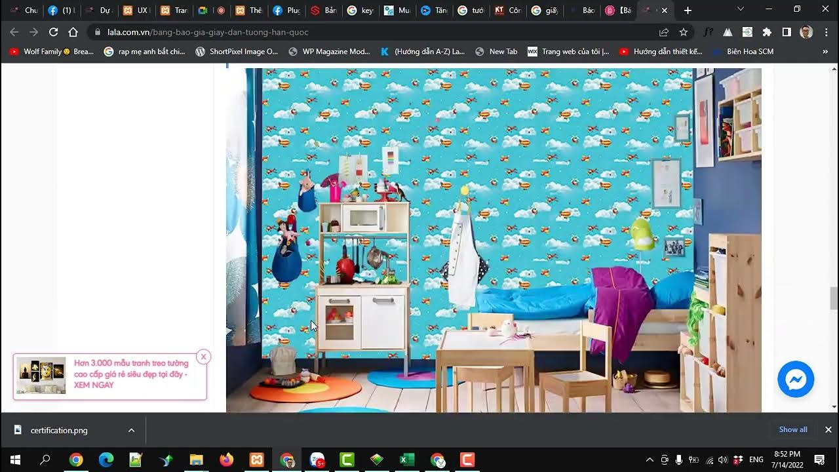This screenshot has height=472, width=839.
Task: Open the Windows notification center
Action: tap(819, 460)
